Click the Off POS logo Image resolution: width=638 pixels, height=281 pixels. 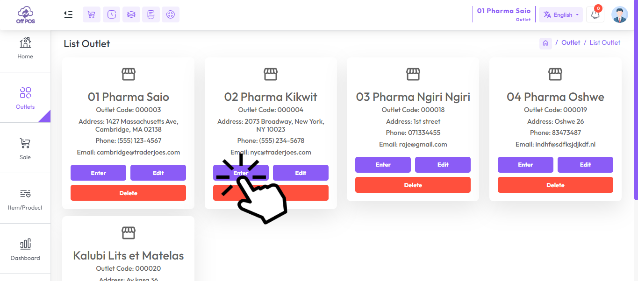[25, 14]
